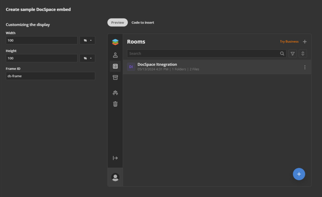Click the DocSpace logo at sidebar top

click(x=115, y=41)
